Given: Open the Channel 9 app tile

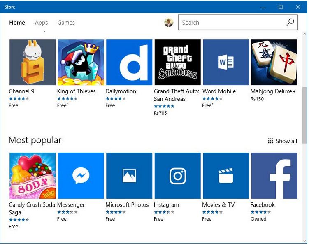Looking at the screenshot, I should 33,62.
